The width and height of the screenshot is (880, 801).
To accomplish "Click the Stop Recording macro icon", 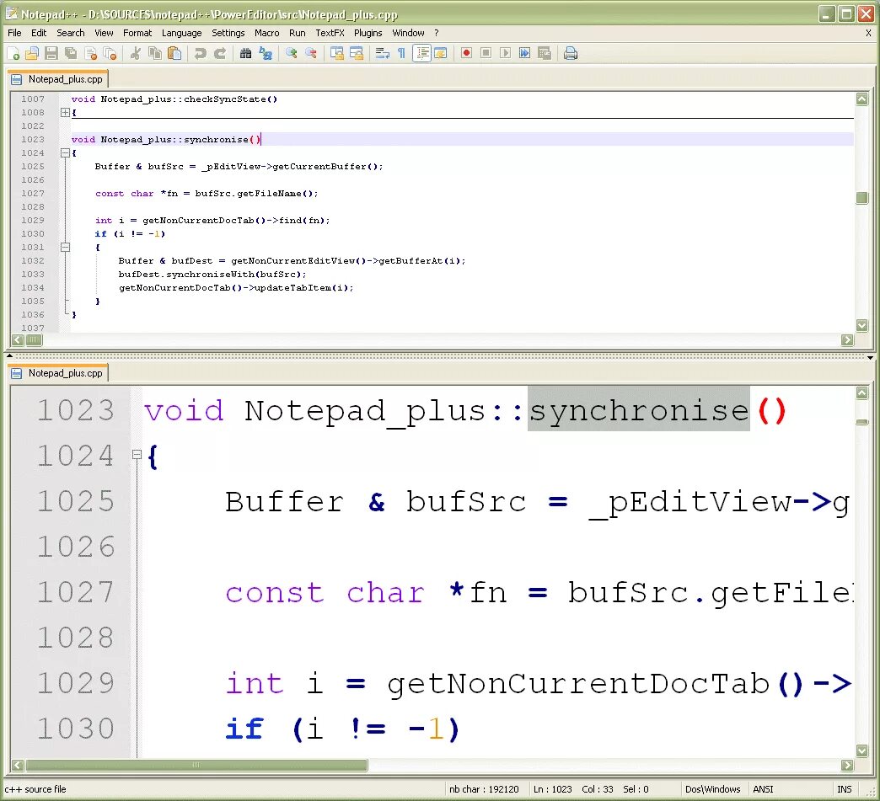I will pyautogui.click(x=486, y=53).
